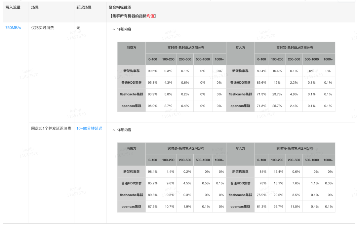Open the 10~60分钟延迟 link
Viewport: 357px width, 225px height.
pos(89,129)
